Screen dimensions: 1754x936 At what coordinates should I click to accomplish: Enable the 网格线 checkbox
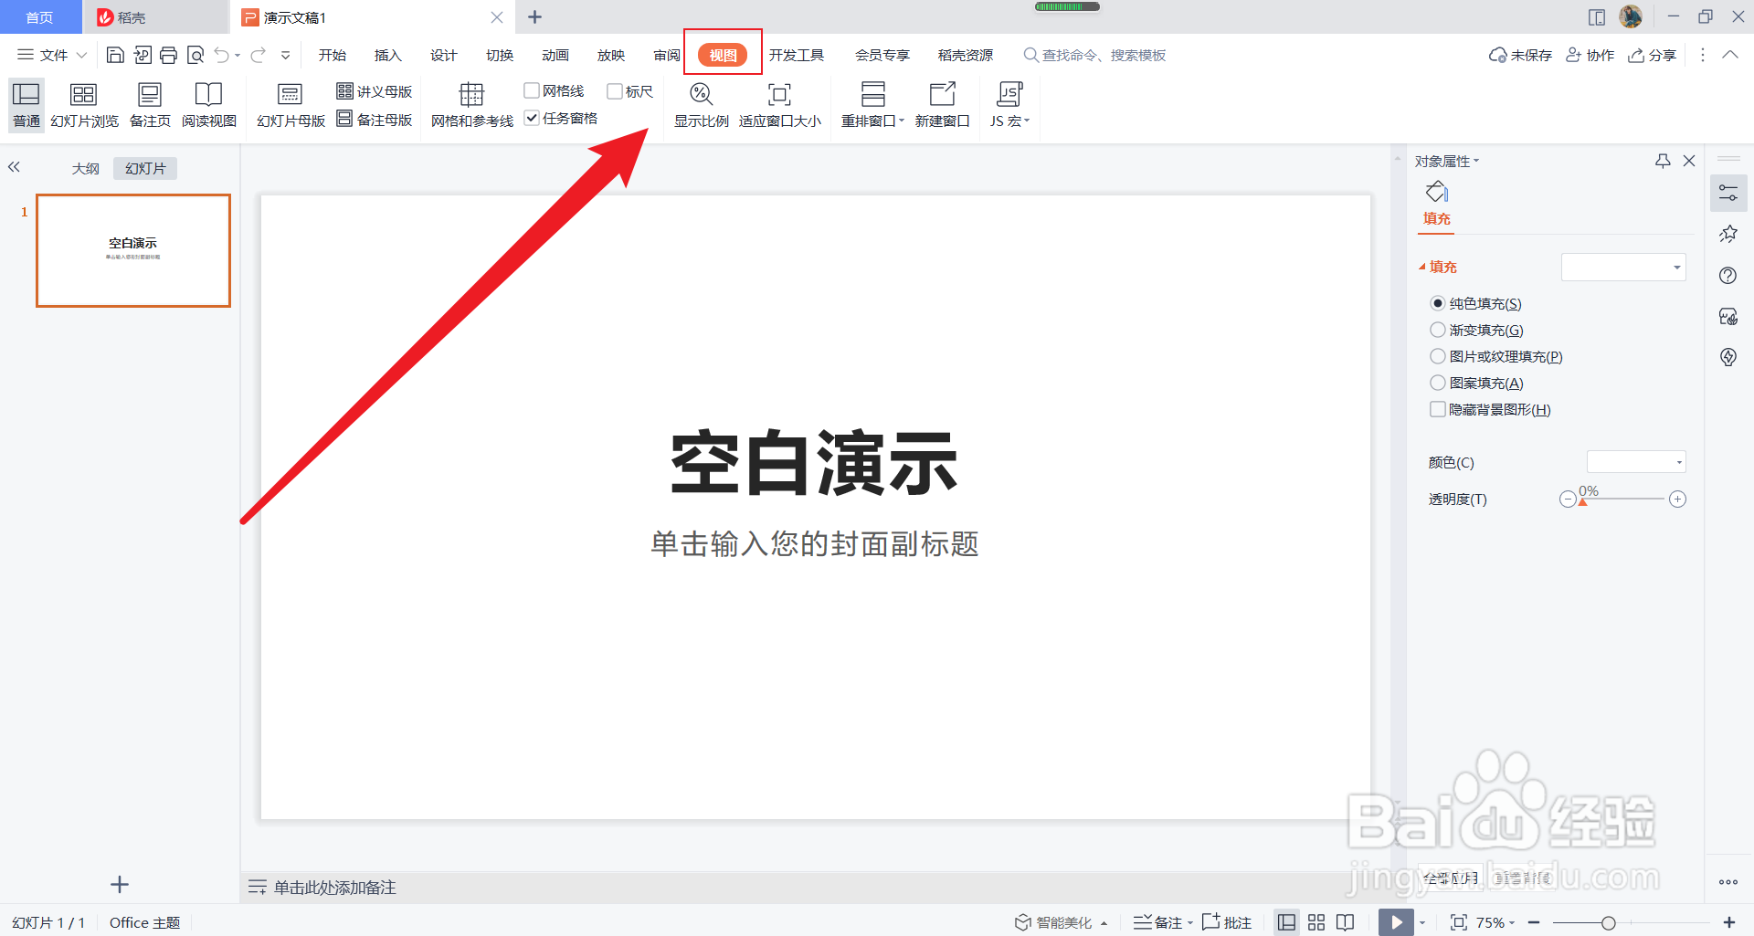click(x=532, y=89)
